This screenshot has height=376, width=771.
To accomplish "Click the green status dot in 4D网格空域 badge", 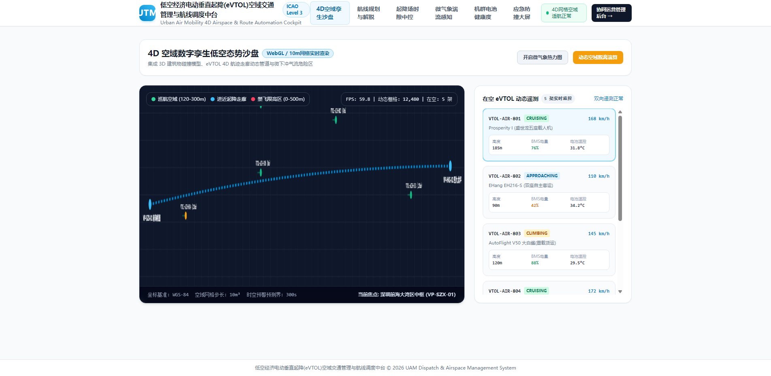I will 547,13.
